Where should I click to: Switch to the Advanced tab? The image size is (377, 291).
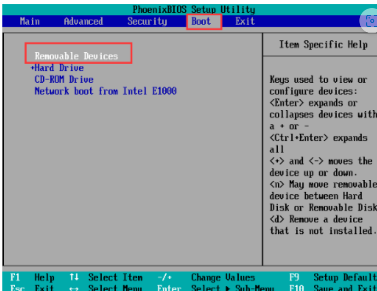click(x=83, y=21)
